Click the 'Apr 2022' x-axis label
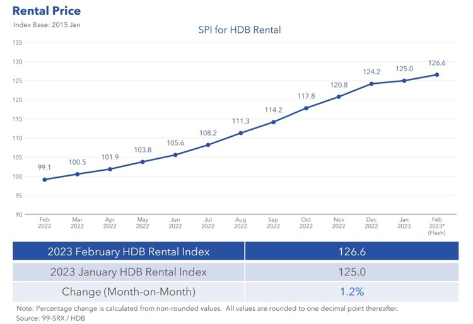The height and width of the screenshot is (324, 473). 110,223
